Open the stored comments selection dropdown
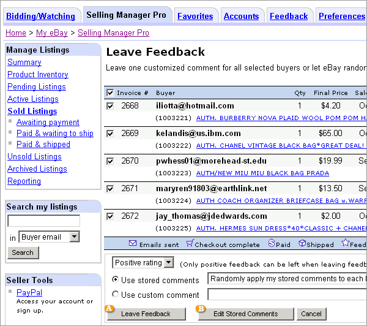Image resolution: width=367 pixels, height=326 pixels. [287, 278]
